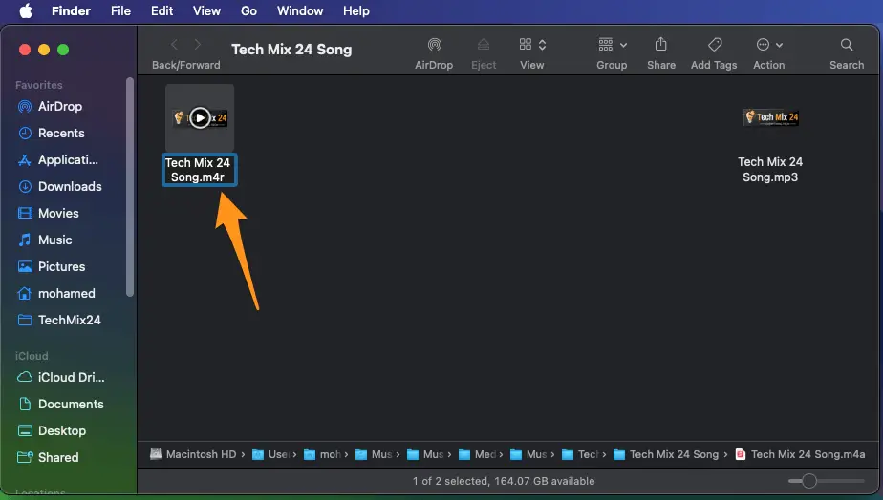Select the Tech Mix 24 Song.mp3 file

coord(770,118)
